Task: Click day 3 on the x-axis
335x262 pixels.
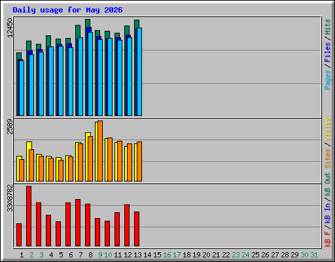Action: pyautogui.click(x=41, y=255)
